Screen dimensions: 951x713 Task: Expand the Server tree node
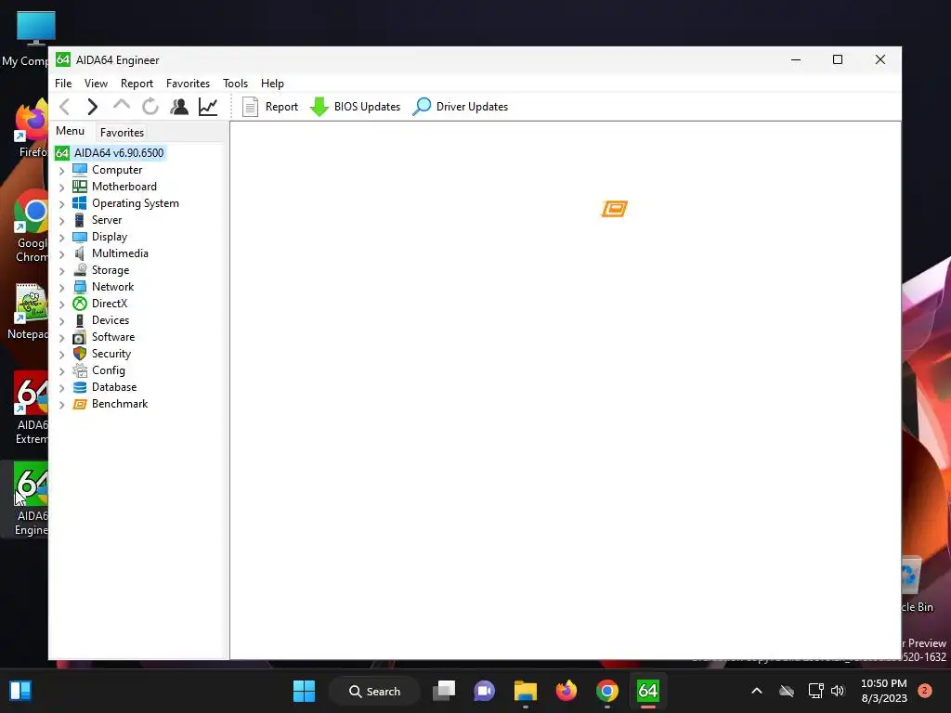61,221
